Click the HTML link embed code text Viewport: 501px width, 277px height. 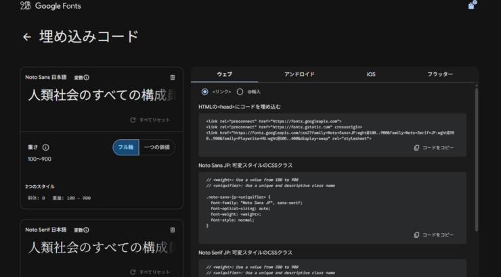[x=330, y=130]
